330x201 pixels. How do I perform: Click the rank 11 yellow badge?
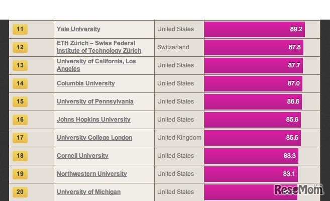click(x=20, y=29)
